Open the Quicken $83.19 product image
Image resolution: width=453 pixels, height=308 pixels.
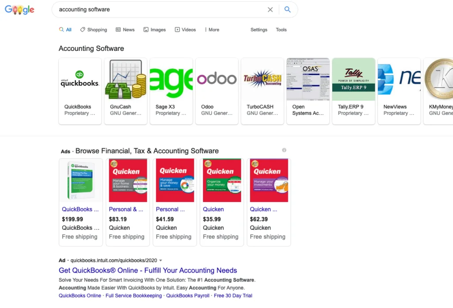pos(128,180)
